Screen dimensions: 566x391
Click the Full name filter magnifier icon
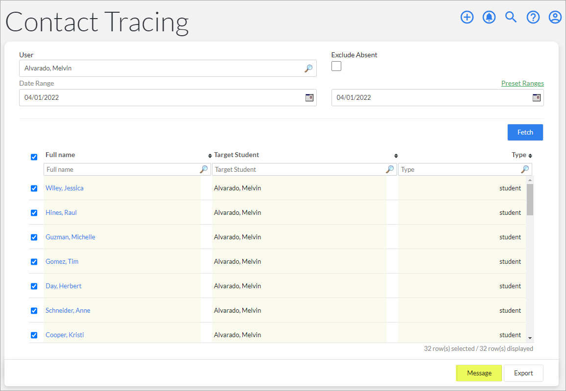(204, 169)
